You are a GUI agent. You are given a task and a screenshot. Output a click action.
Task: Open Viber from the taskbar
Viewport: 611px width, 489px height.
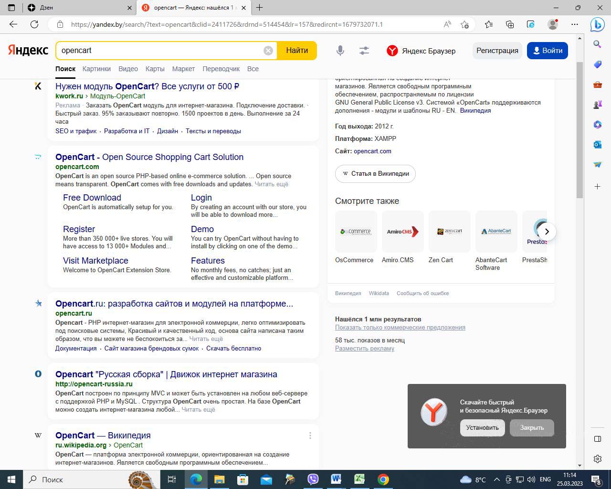point(313,479)
